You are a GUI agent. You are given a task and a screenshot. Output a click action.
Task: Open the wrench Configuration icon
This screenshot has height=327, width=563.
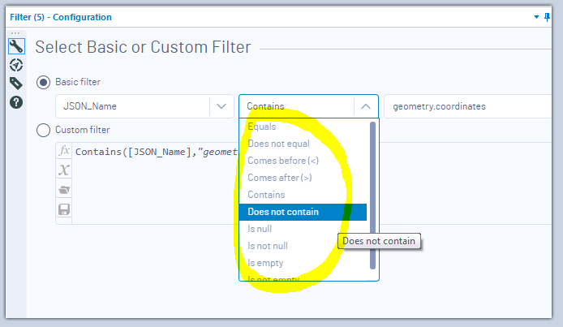coord(15,46)
